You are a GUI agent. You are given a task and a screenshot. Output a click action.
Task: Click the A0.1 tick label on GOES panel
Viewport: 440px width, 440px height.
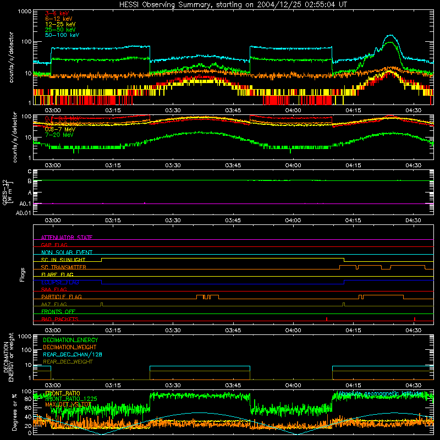coord(25,204)
